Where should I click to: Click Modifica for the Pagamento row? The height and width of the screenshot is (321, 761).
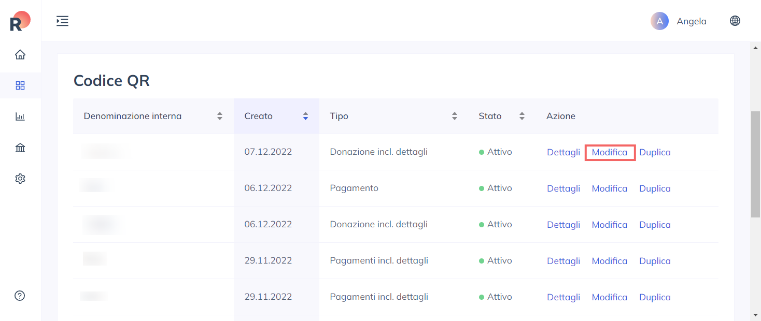pos(610,188)
